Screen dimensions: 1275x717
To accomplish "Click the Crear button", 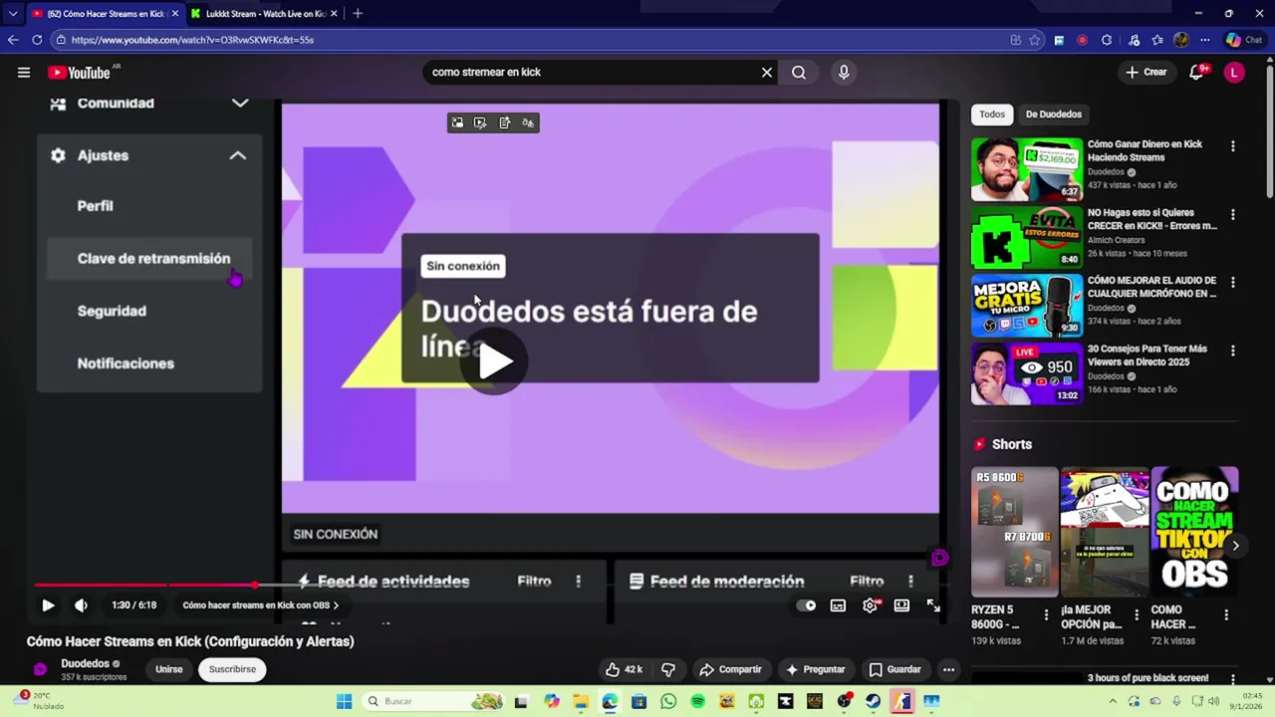I will tap(1146, 72).
